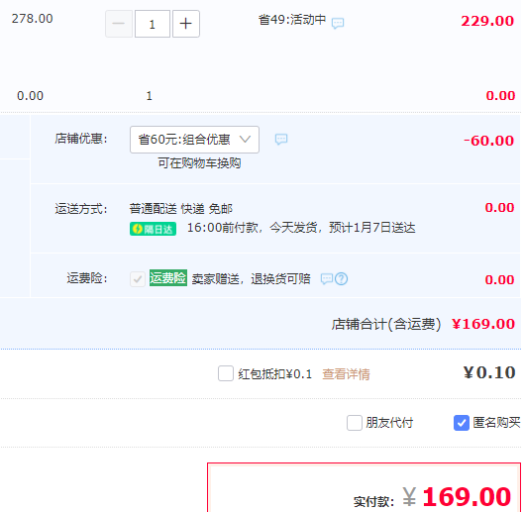This screenshot has height=512, width=524.
Task: Check the 朋友代付 option
Action: pyautogui.click(x=355, y=423)
